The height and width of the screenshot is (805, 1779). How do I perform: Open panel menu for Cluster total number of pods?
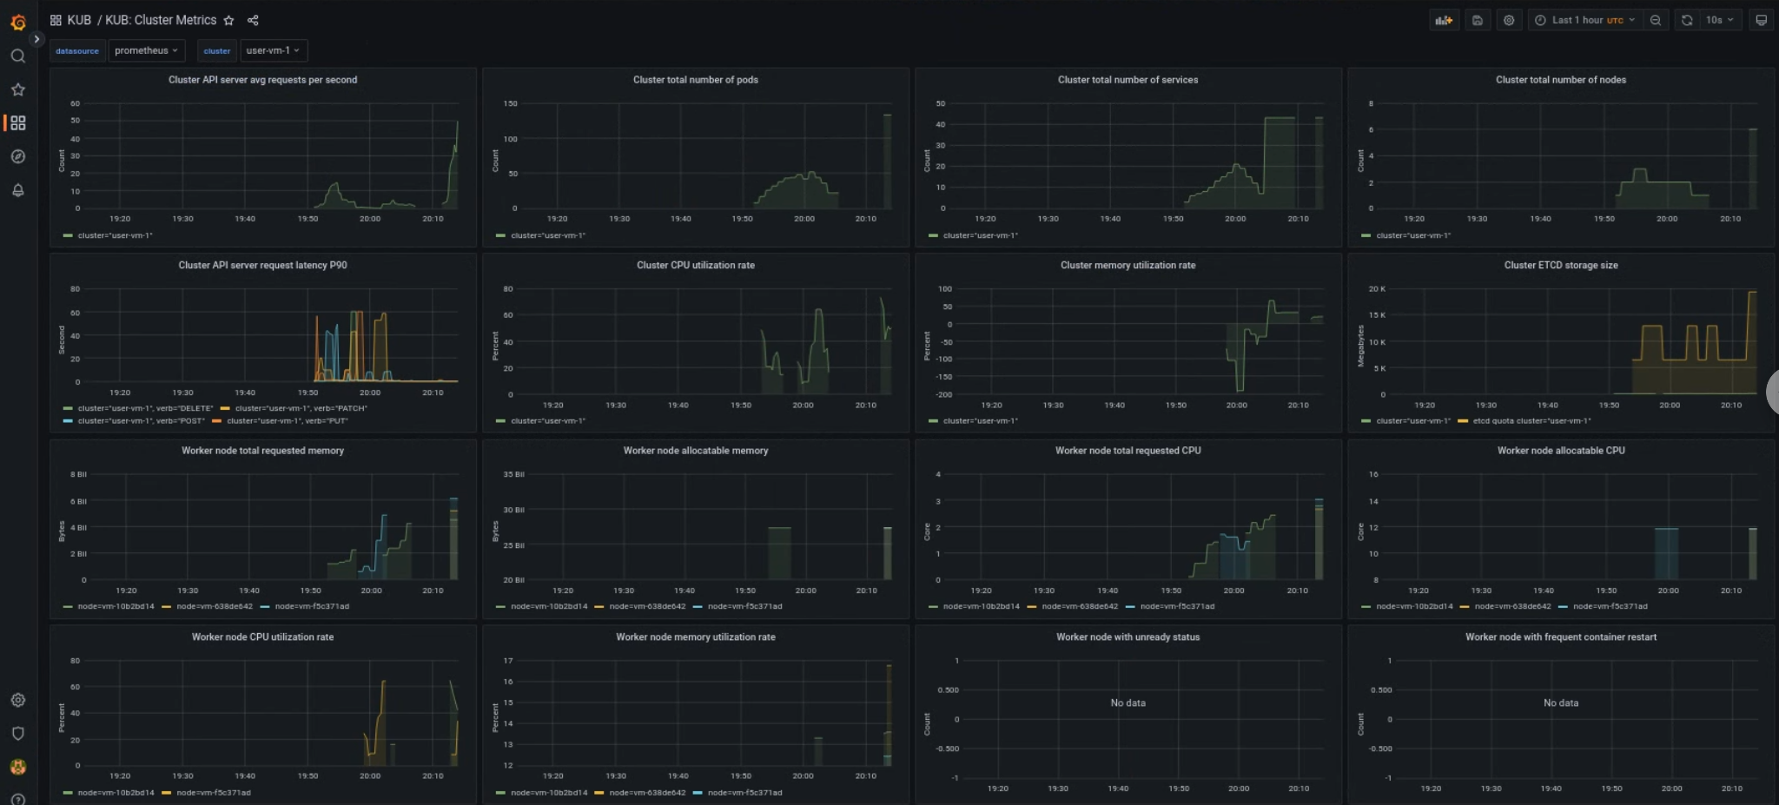click(695, 79)
